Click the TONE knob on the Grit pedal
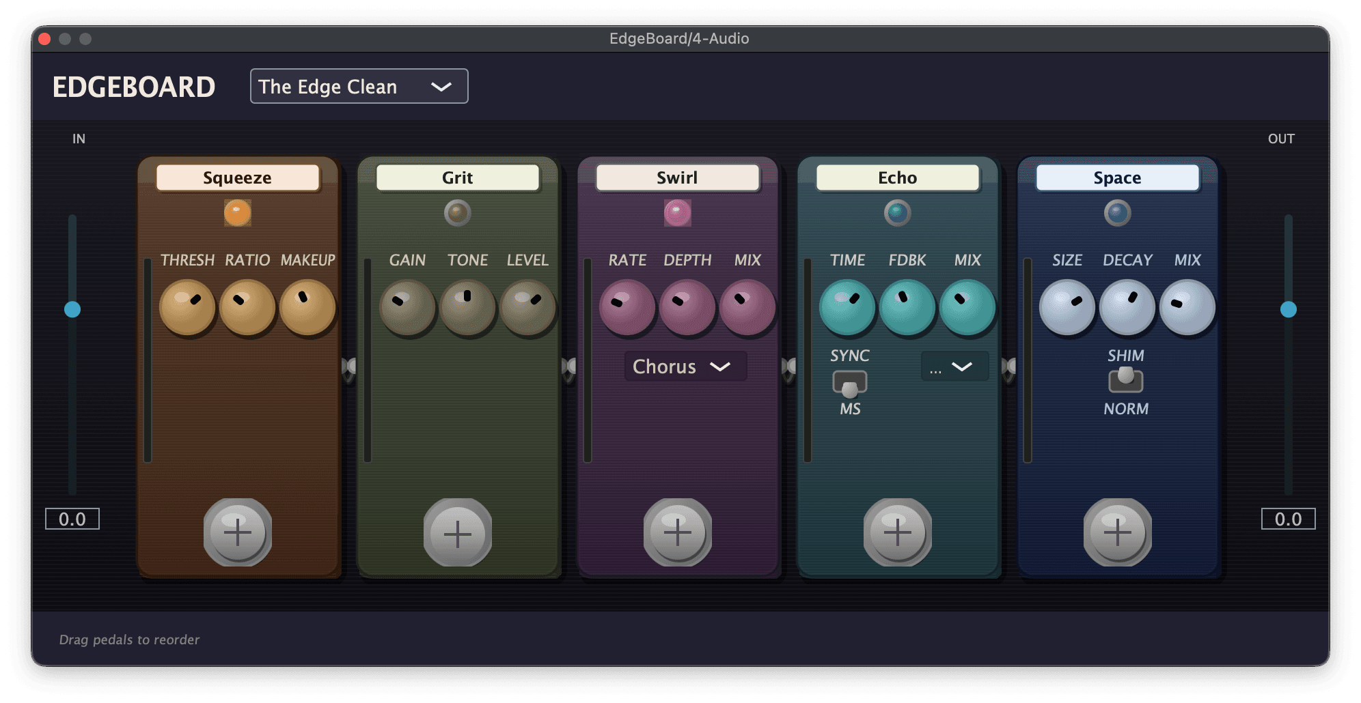The width and height of the screenshot is (1361, 703). (468, 308)
